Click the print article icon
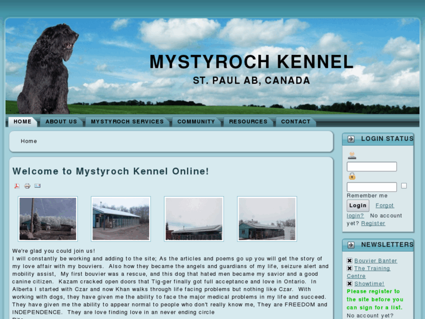Viewport: 425px width, 319px height. click(x=27, y=186)
